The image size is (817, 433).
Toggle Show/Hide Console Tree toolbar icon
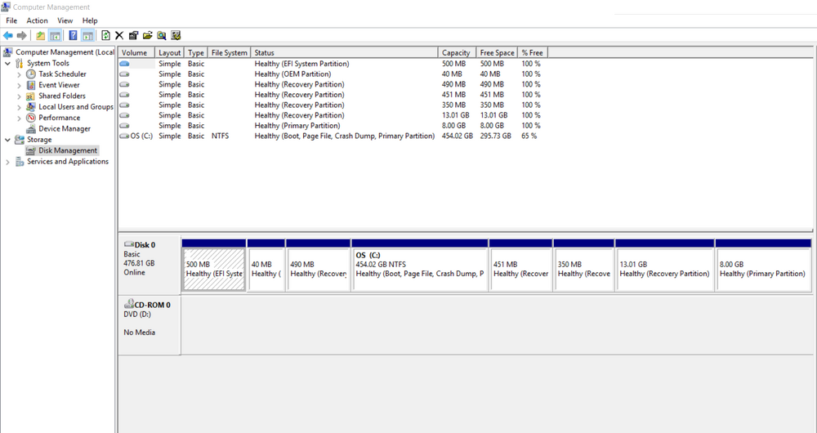55,35
